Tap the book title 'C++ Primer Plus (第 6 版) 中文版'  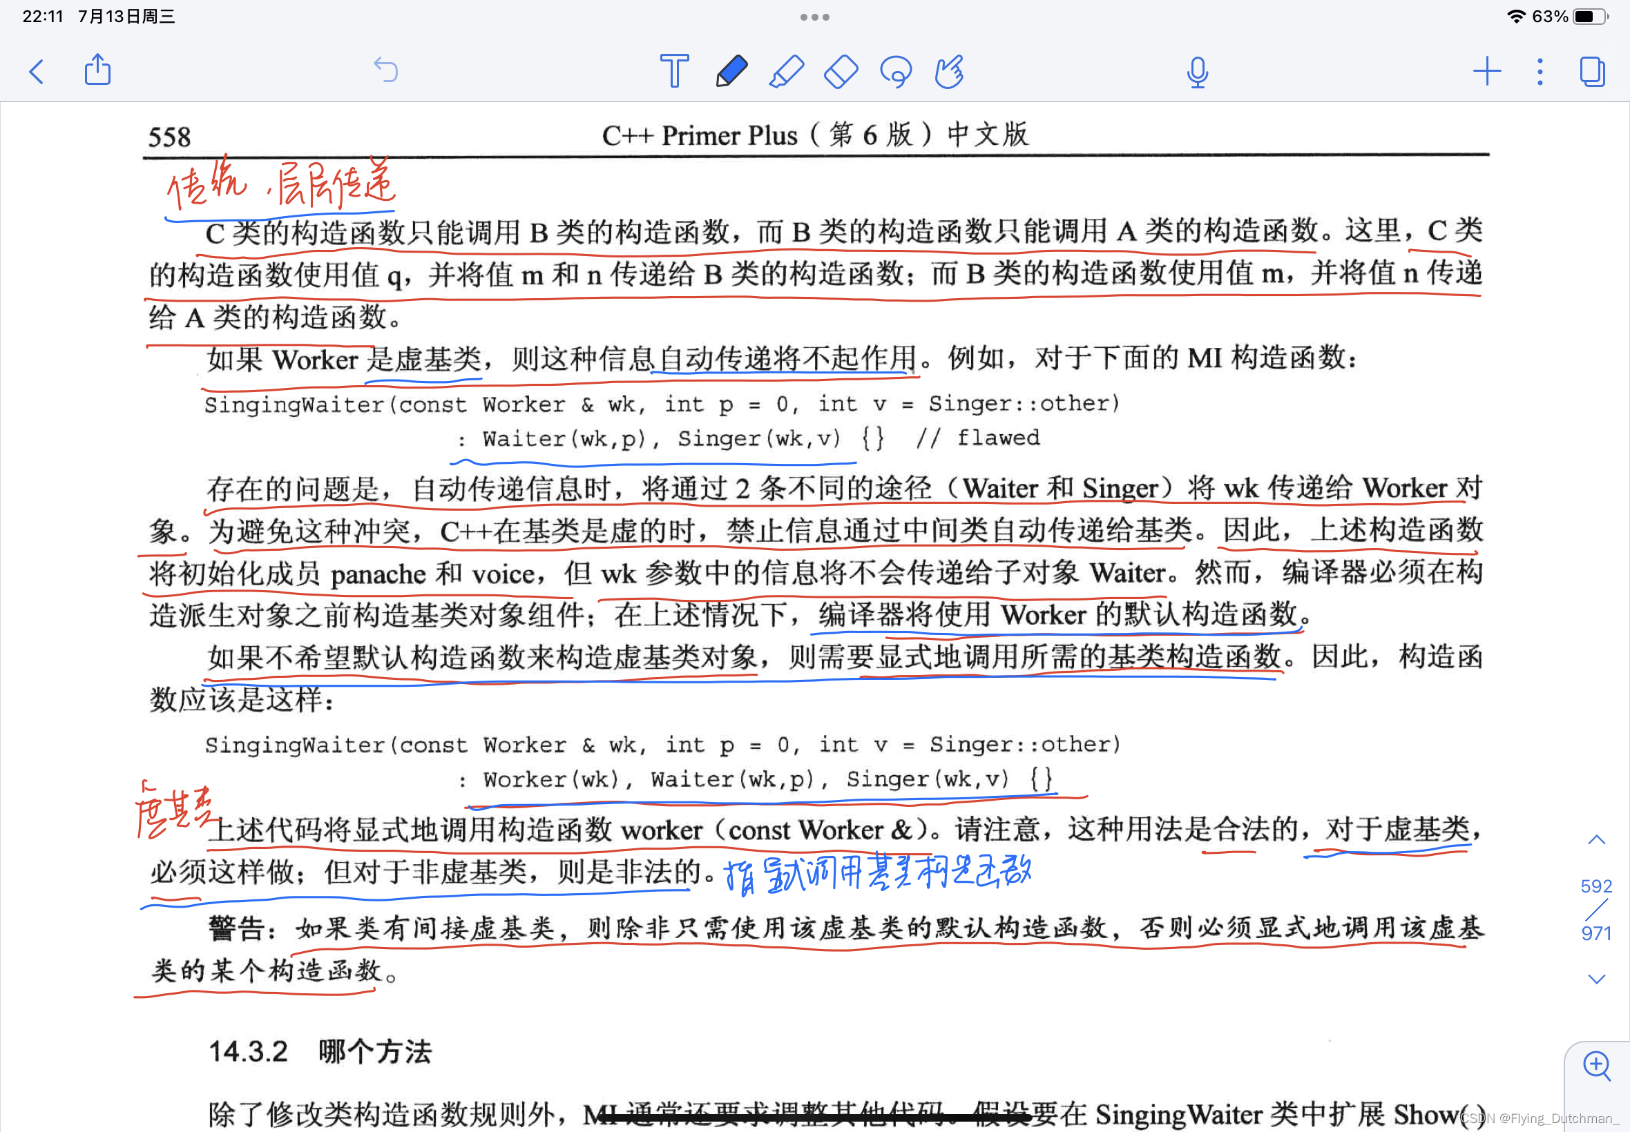814,135
